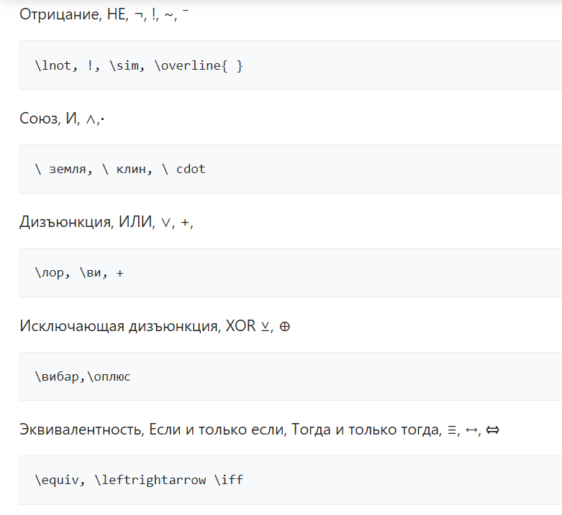This screenshot has width=562, height=515.
Task: Click the \ви code text
Action: tap(89, 273)
